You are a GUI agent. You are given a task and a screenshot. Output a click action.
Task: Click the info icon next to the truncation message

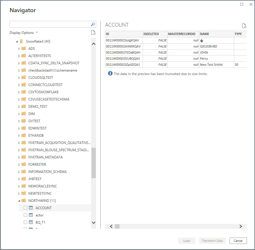(110, 73)
